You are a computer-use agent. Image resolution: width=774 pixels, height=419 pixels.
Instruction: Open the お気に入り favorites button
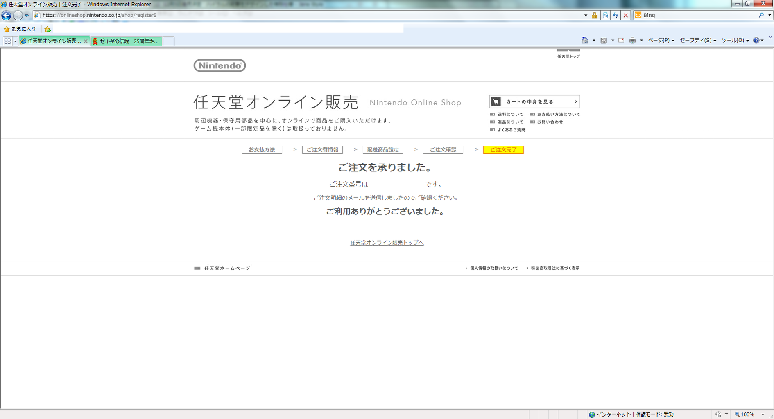(20, 29)
